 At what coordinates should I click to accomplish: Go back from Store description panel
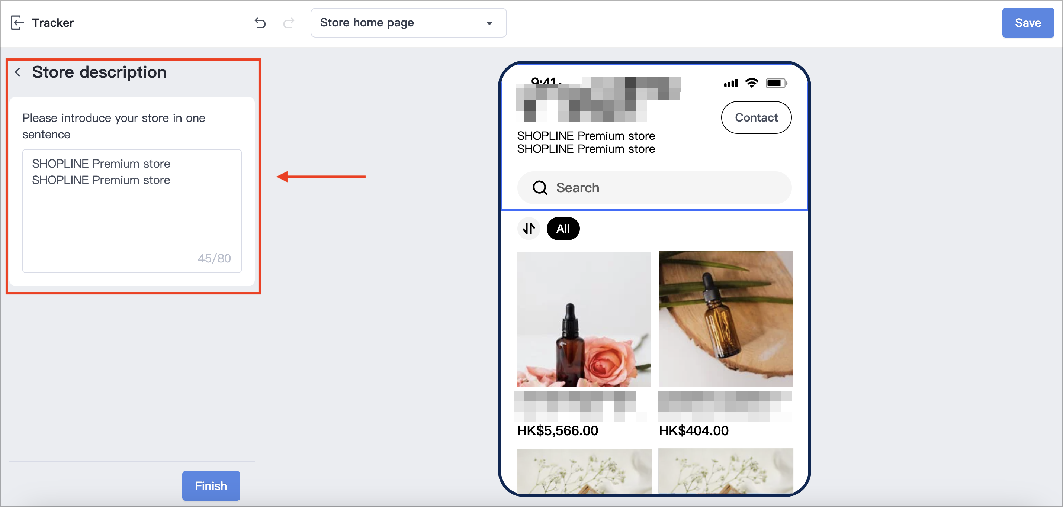tap(18, 72)
